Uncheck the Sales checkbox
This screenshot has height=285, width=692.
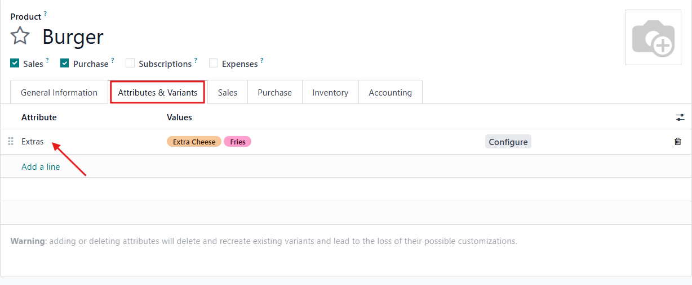(15, 64)
